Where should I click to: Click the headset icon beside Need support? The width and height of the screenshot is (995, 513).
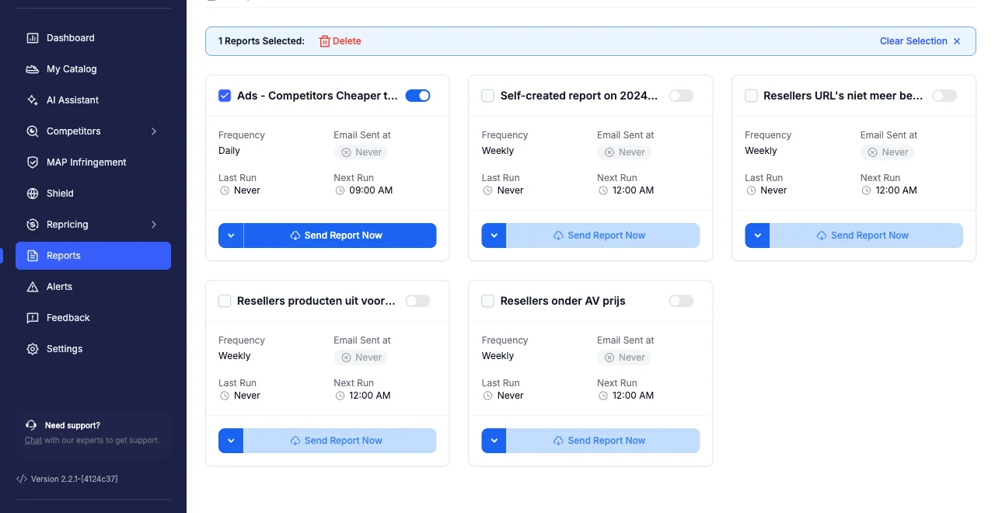click(31, 425)
